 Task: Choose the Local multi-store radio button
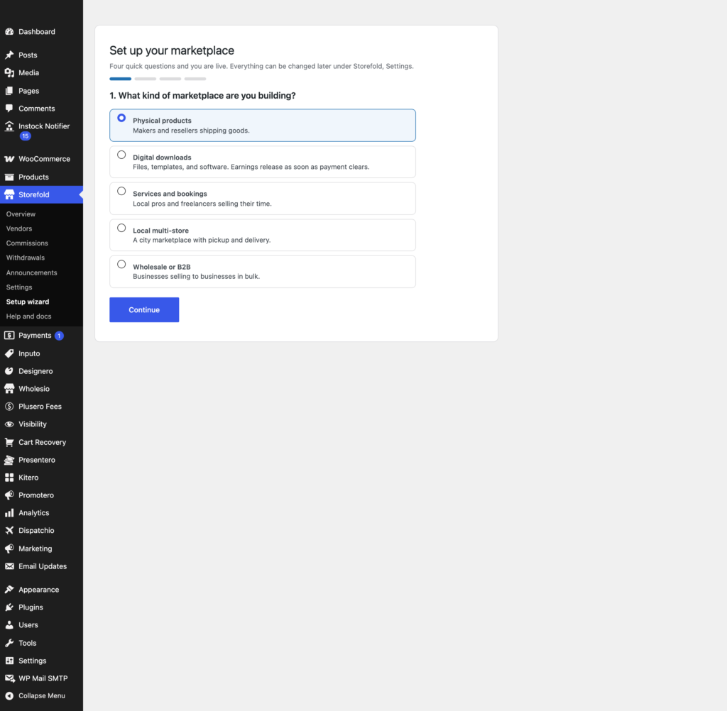[121, 228]
